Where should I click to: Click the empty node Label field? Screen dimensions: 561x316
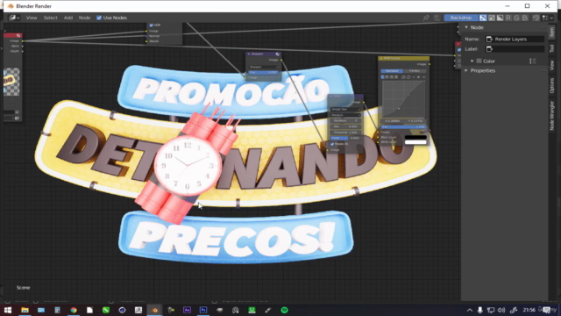pyautogui.click(x=515, y=49)
